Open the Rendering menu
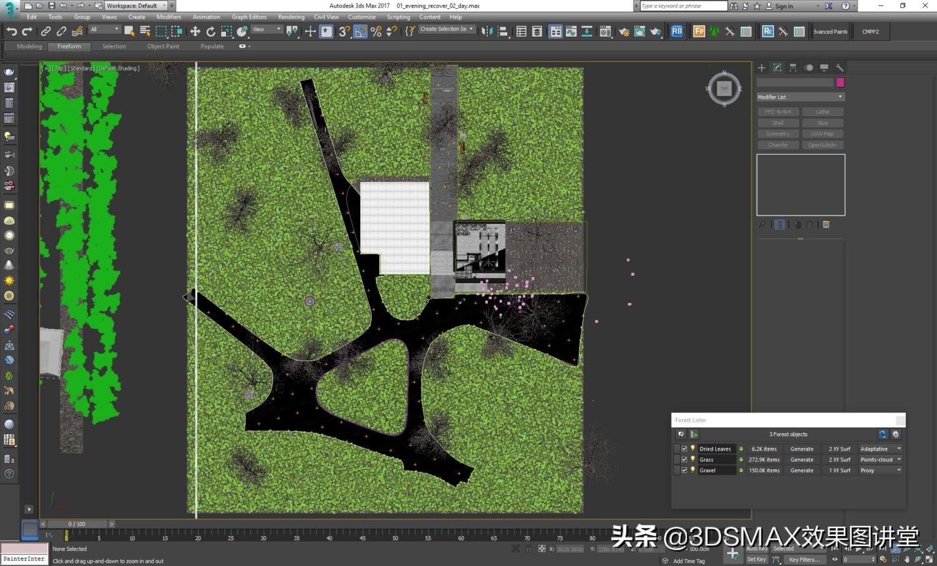The height and width of the screenshot is (566, 937). click(291, 17)
